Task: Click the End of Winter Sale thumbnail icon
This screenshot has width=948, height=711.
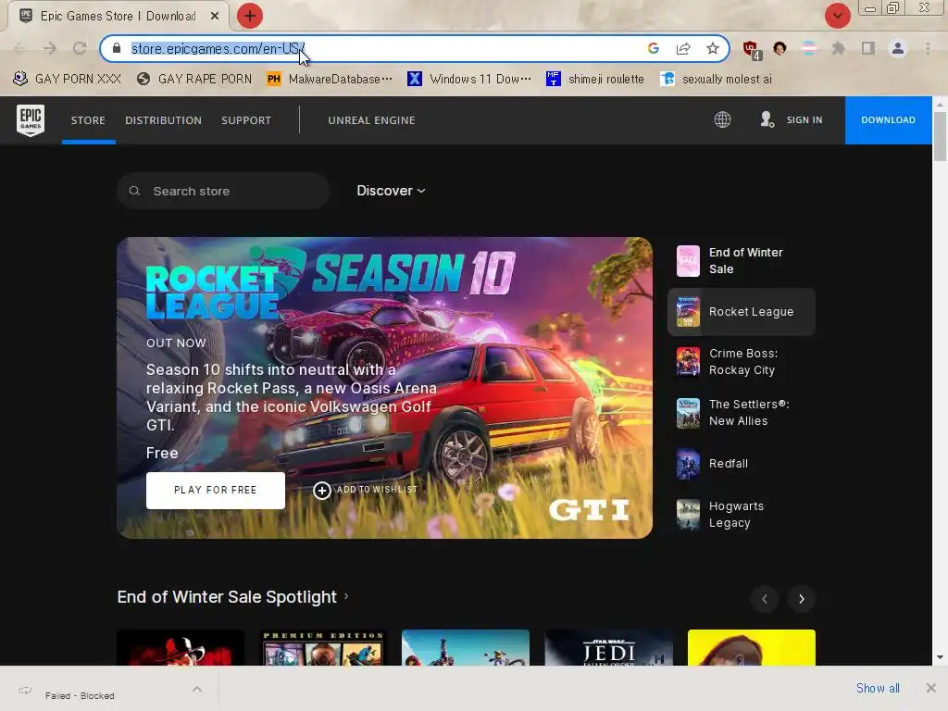Action: pos(688,260)
